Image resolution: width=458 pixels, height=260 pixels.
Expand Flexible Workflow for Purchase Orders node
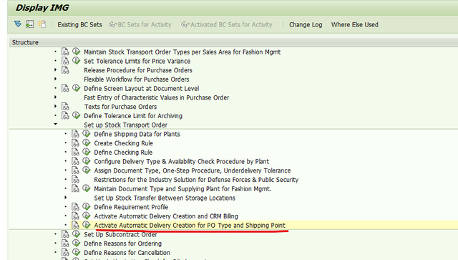pyautogui.click(x=56, y=79)
